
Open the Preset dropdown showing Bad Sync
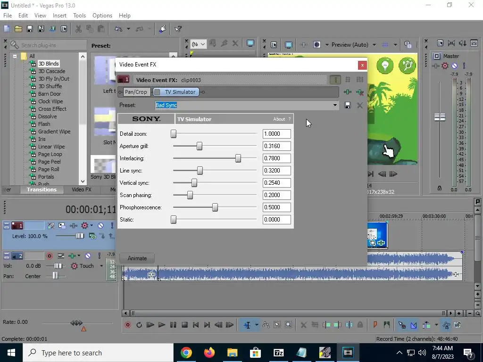(x=335, y=105)
